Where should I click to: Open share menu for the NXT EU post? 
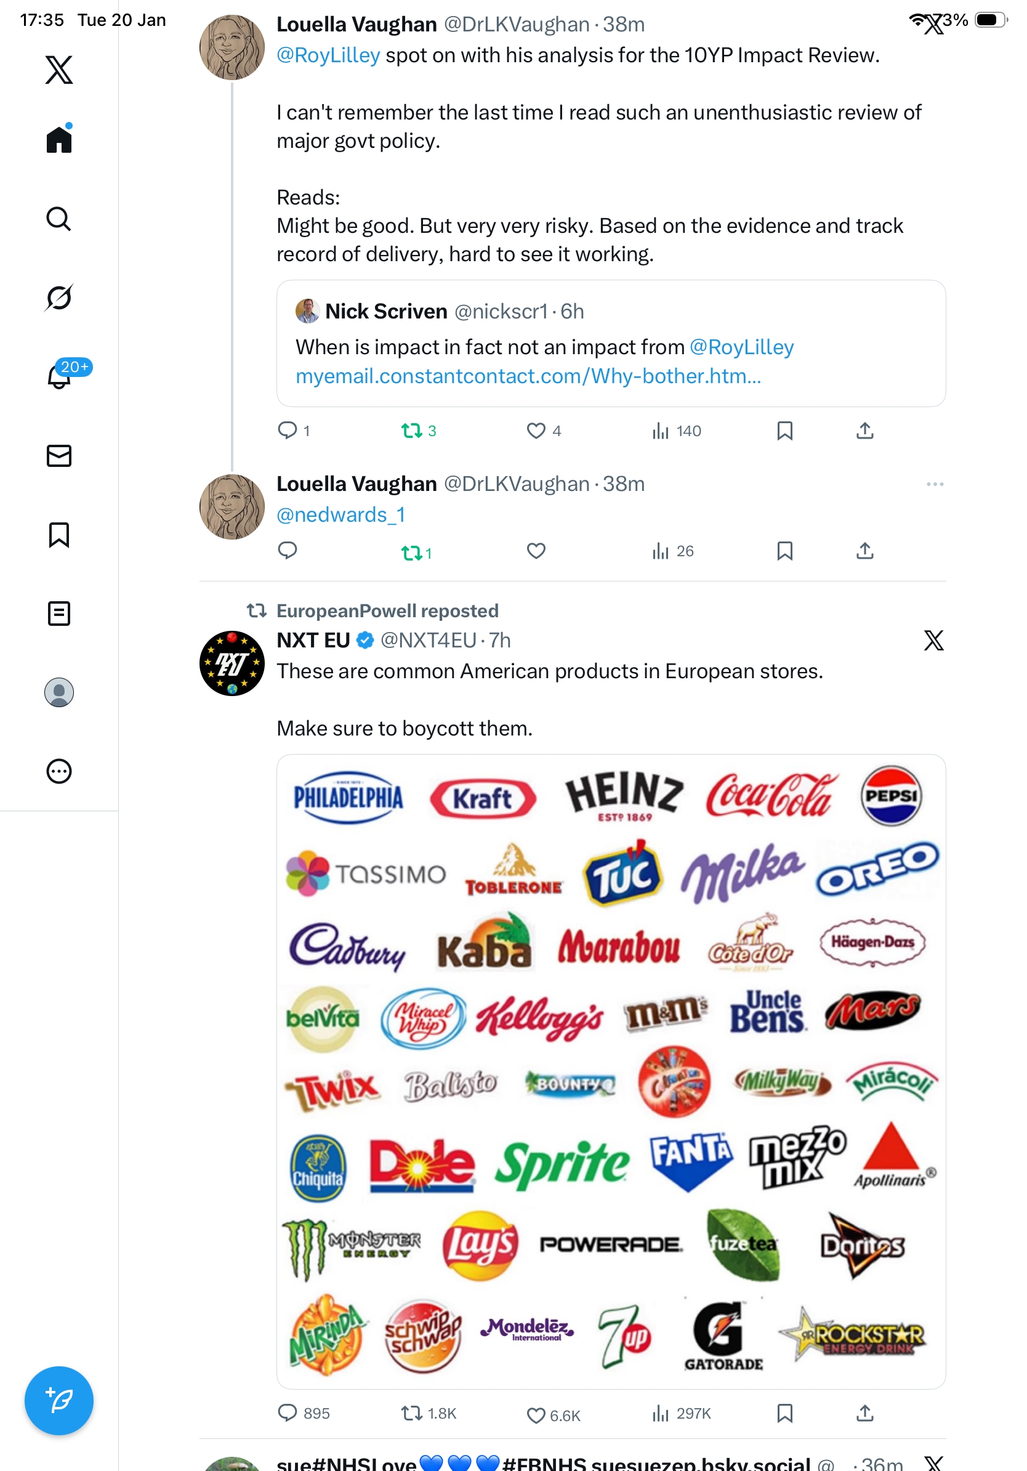[864, 1412]
